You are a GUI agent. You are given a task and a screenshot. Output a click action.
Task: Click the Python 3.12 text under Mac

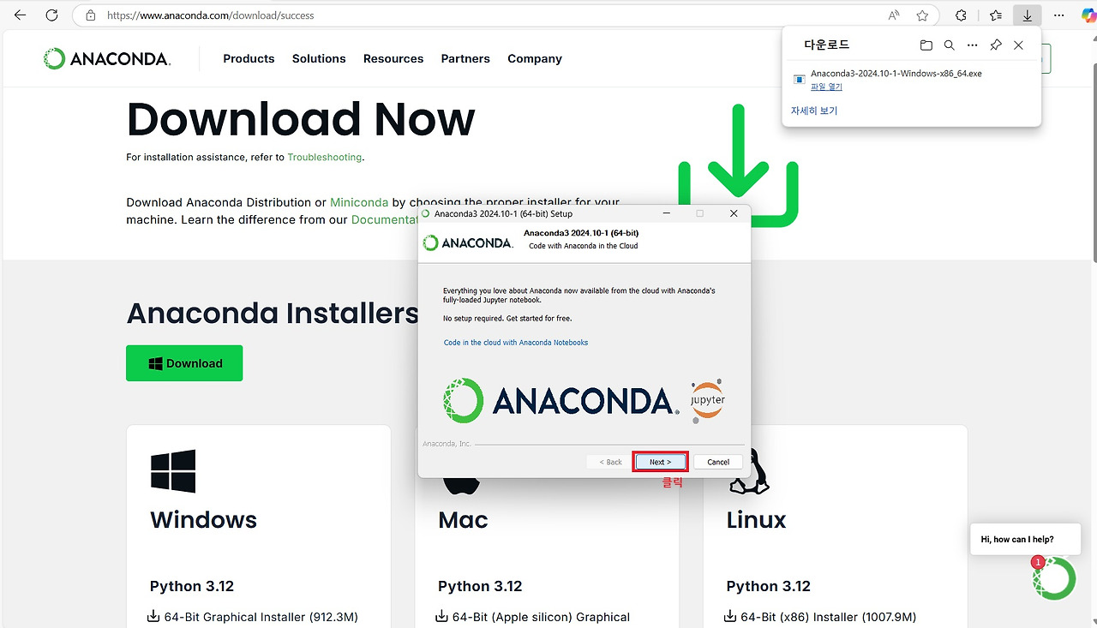click(x=480, y=587)
